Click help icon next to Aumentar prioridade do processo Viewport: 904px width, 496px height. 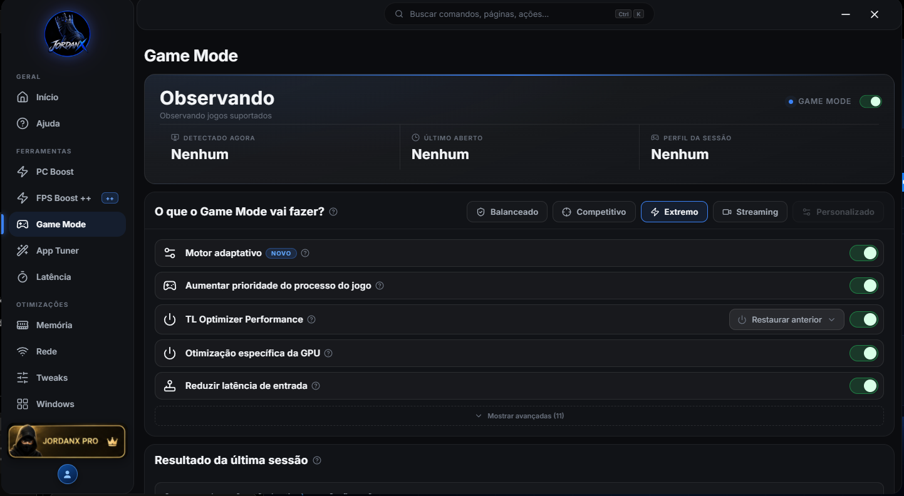pyautogui.click(x=380, y=286)
